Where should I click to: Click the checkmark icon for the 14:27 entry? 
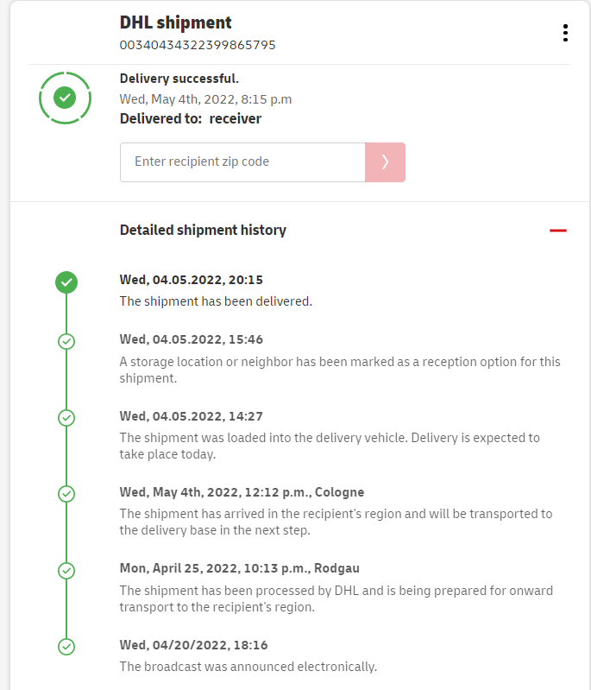point(66,418)
